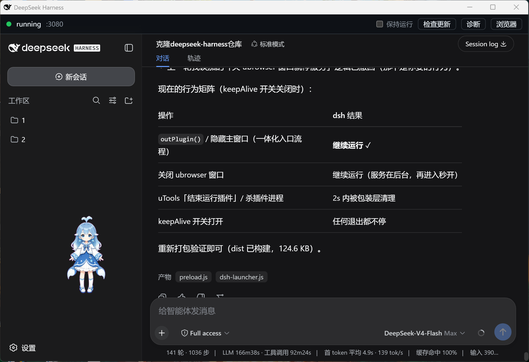This screenshot has width=529, height=362.
Task: Click the 检查更新 button
Action: [437, 24]
